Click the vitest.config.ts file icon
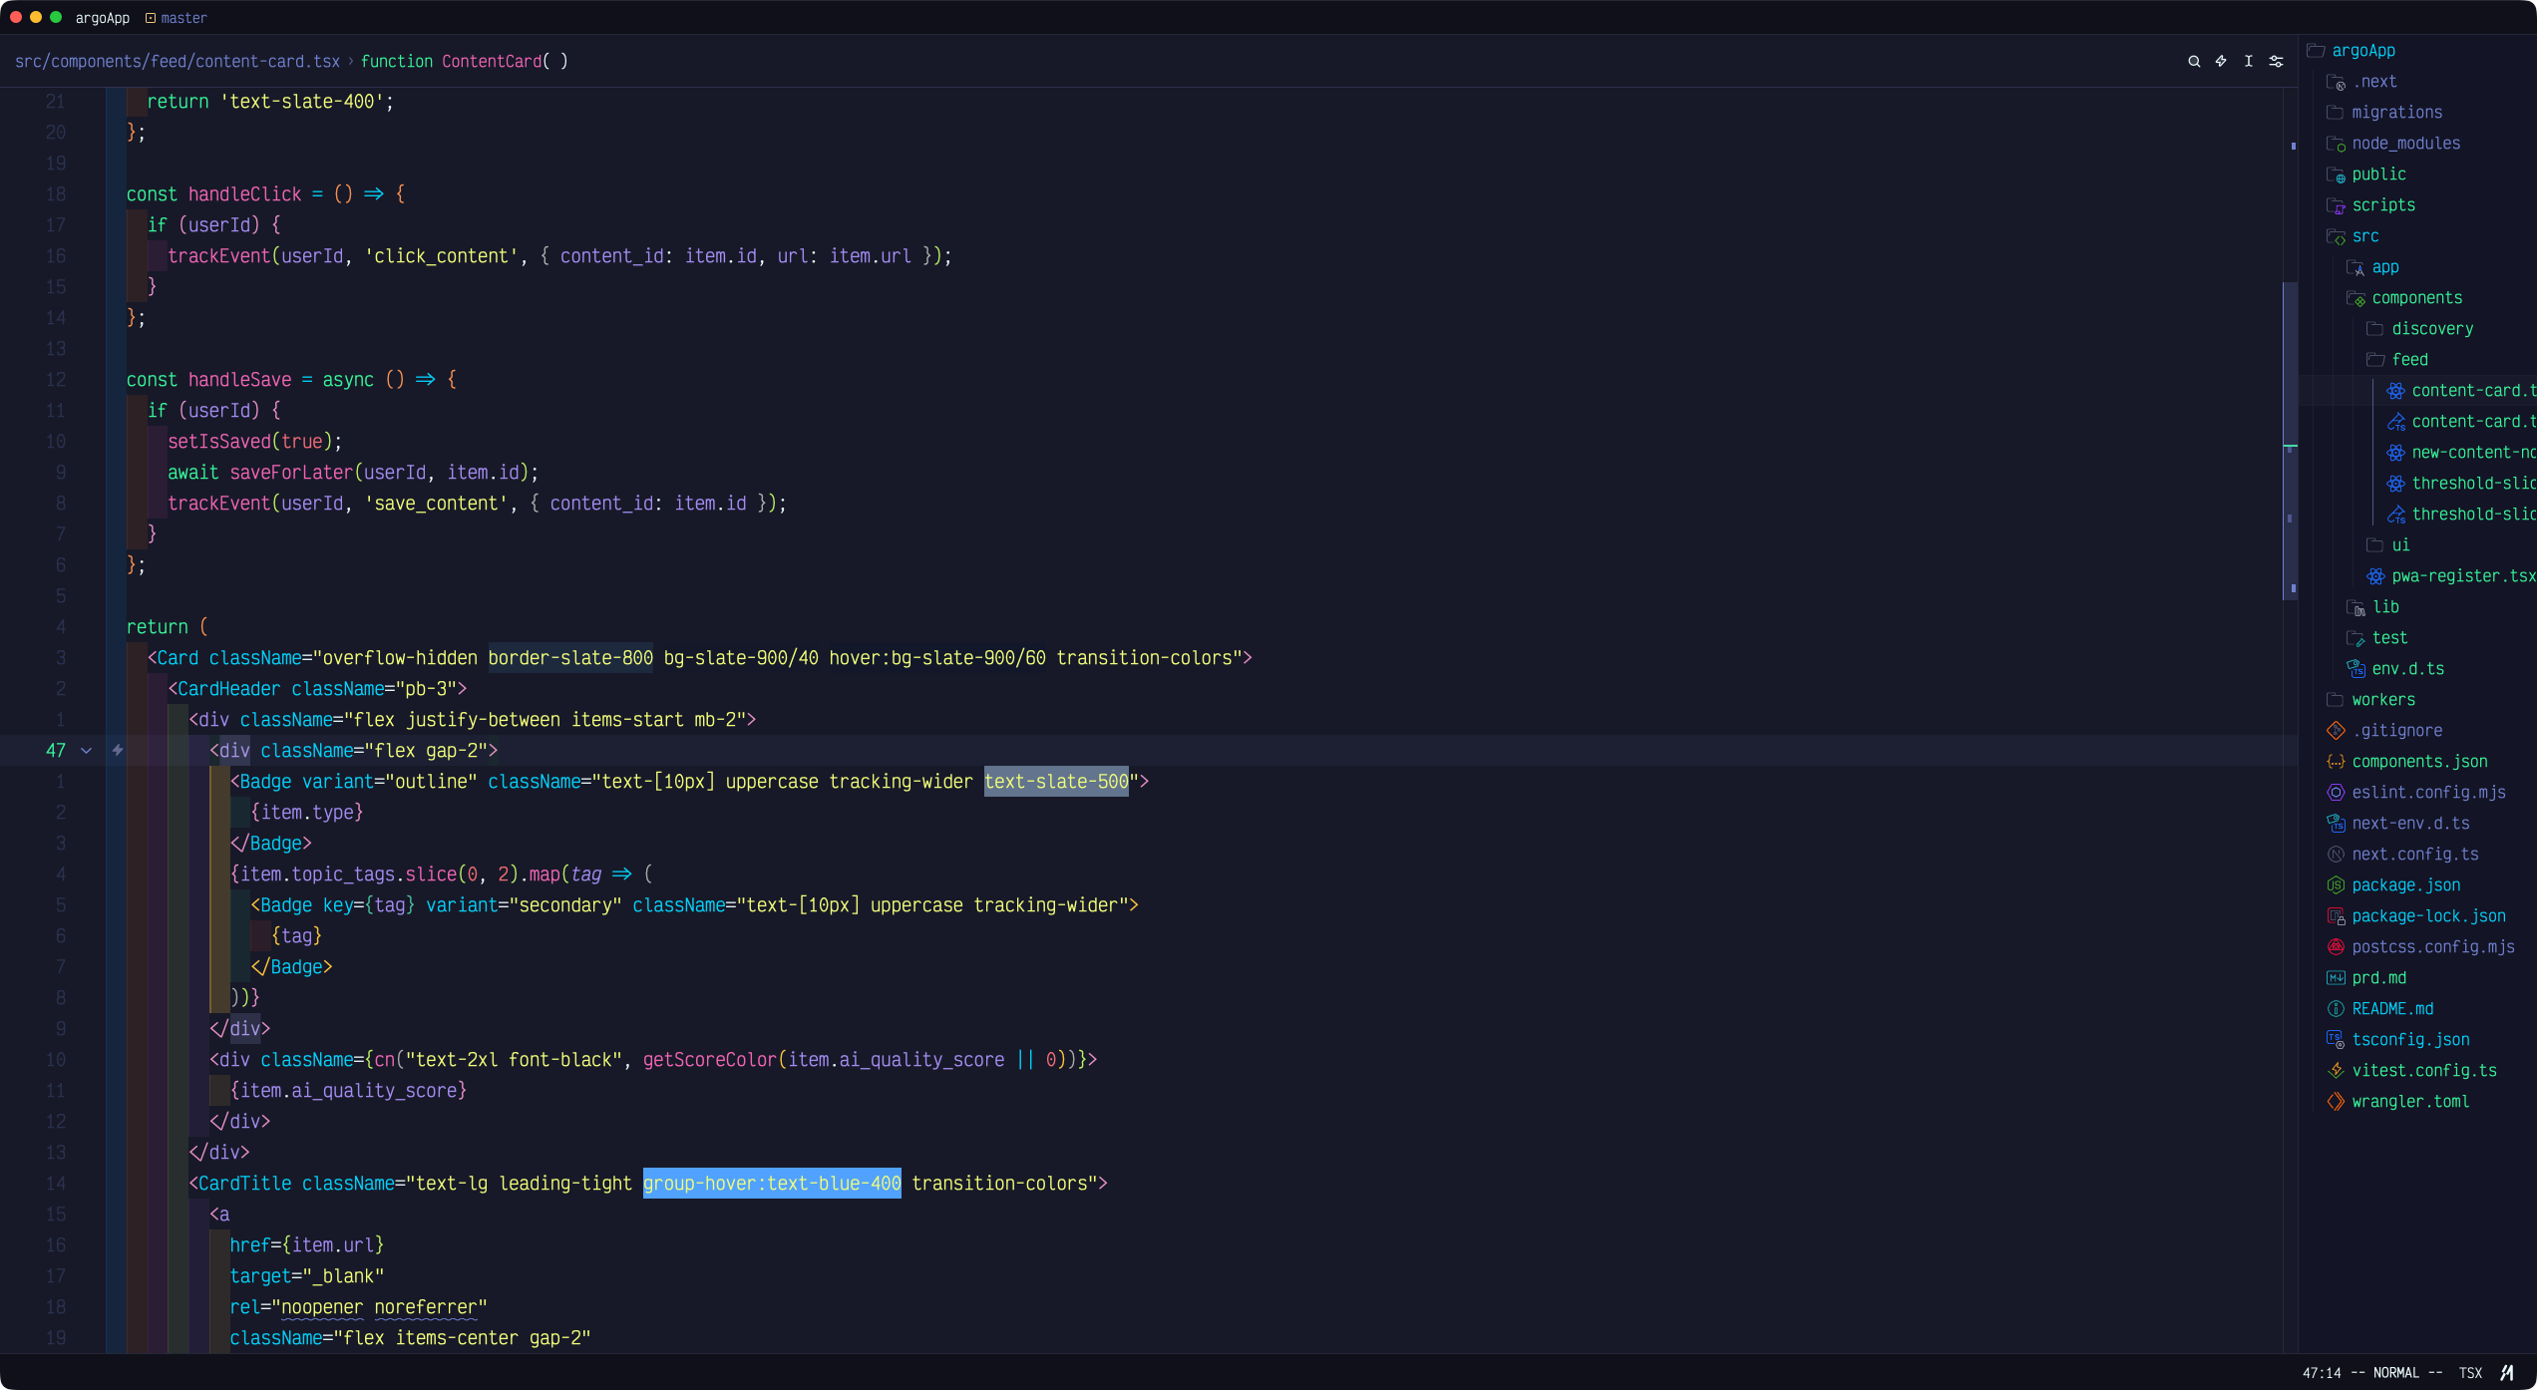The height and width of the screenshot is (1390, 2537). 2336,1071
